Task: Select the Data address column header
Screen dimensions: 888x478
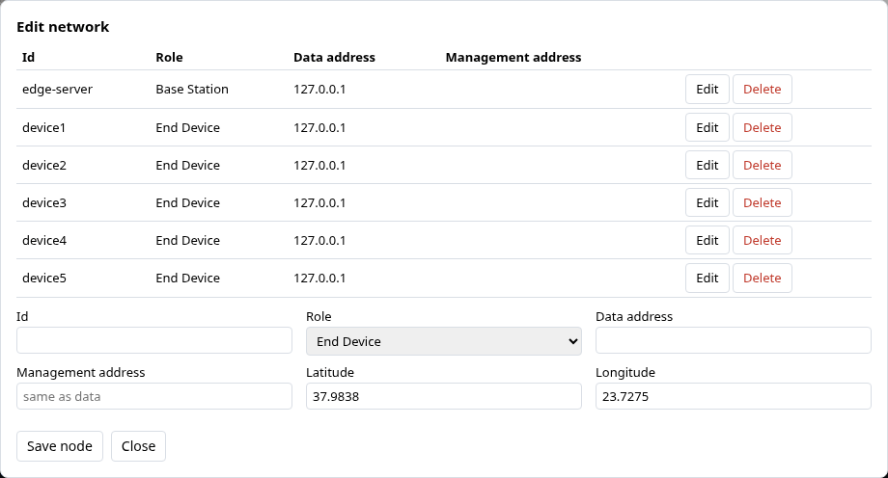Action: tap(334, 57)
